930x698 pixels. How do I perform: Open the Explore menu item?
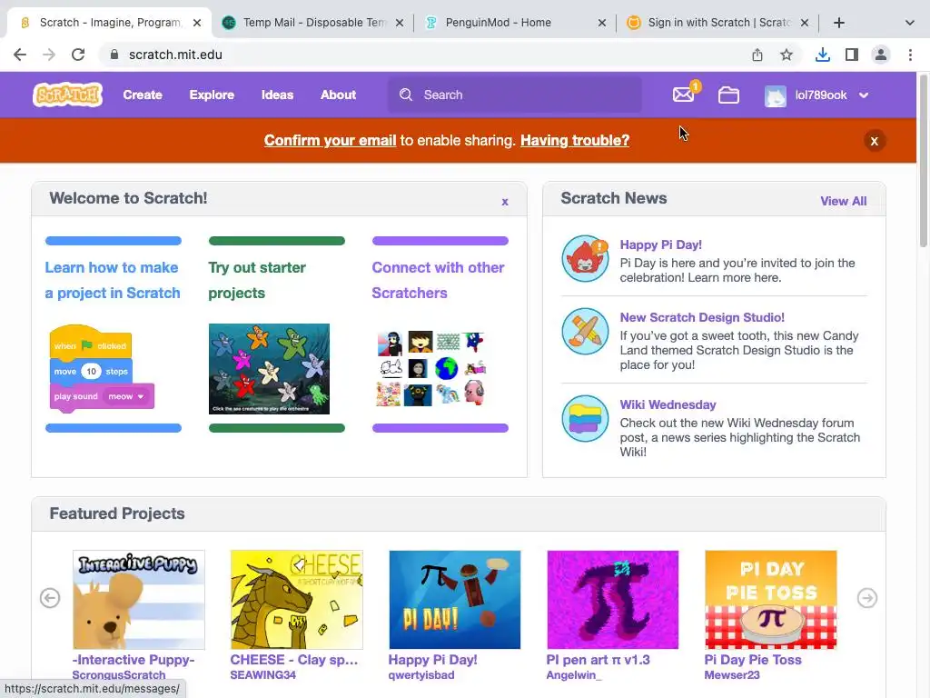tap(212, 95)
